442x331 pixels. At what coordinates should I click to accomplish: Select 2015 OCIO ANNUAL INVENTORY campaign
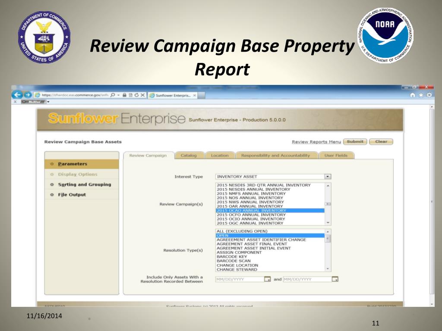pyautogui.click(x=270, y=219)
